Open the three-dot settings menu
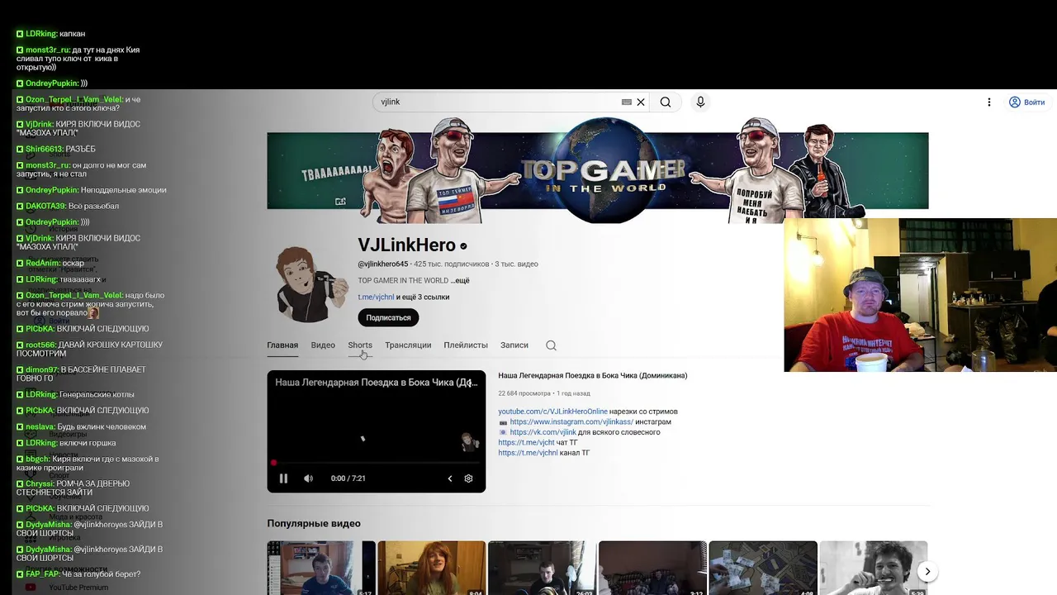This screenshot has height=595, width=1057. pos(988,102)
